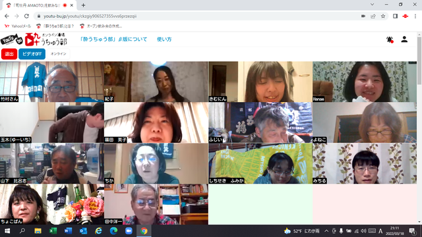Click the share page icon
Screen dimensions: 422x237
(x=373, y=16)
